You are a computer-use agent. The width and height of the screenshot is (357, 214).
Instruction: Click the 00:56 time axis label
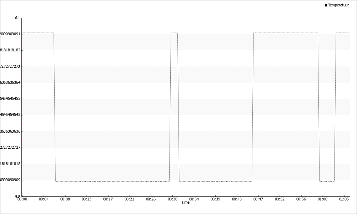301,199
